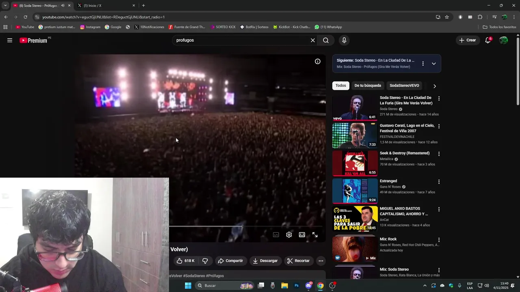Open options for Miguel Anxo Bastos video
520x292 pixels.
click(439, 209)
